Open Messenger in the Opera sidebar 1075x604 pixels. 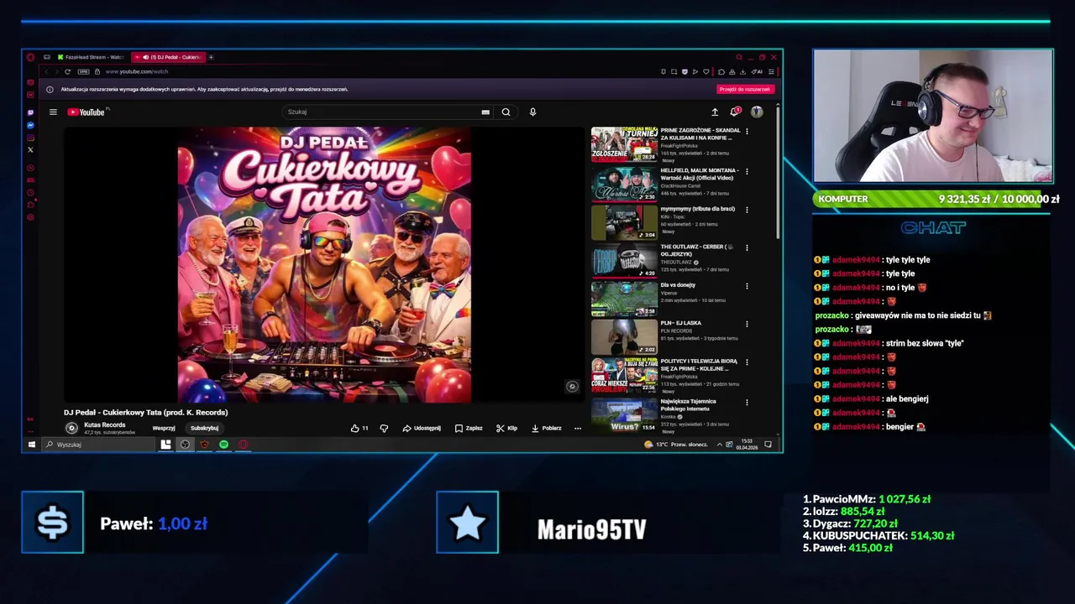click(30, 125)
